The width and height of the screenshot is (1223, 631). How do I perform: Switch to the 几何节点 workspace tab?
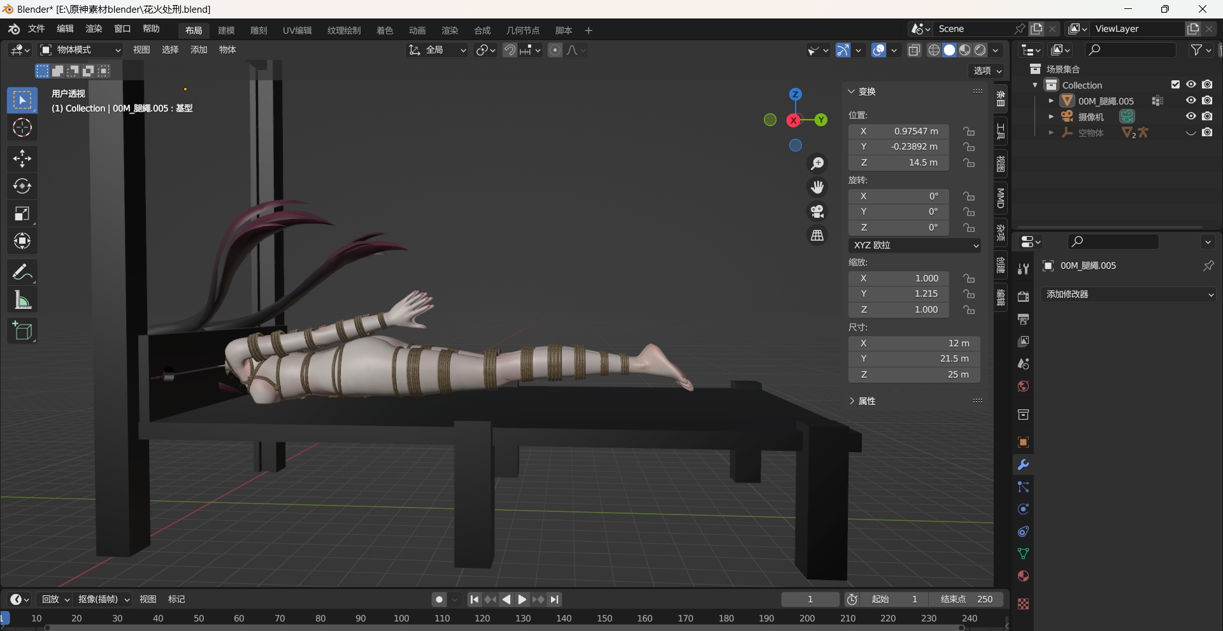click(523, 30)
